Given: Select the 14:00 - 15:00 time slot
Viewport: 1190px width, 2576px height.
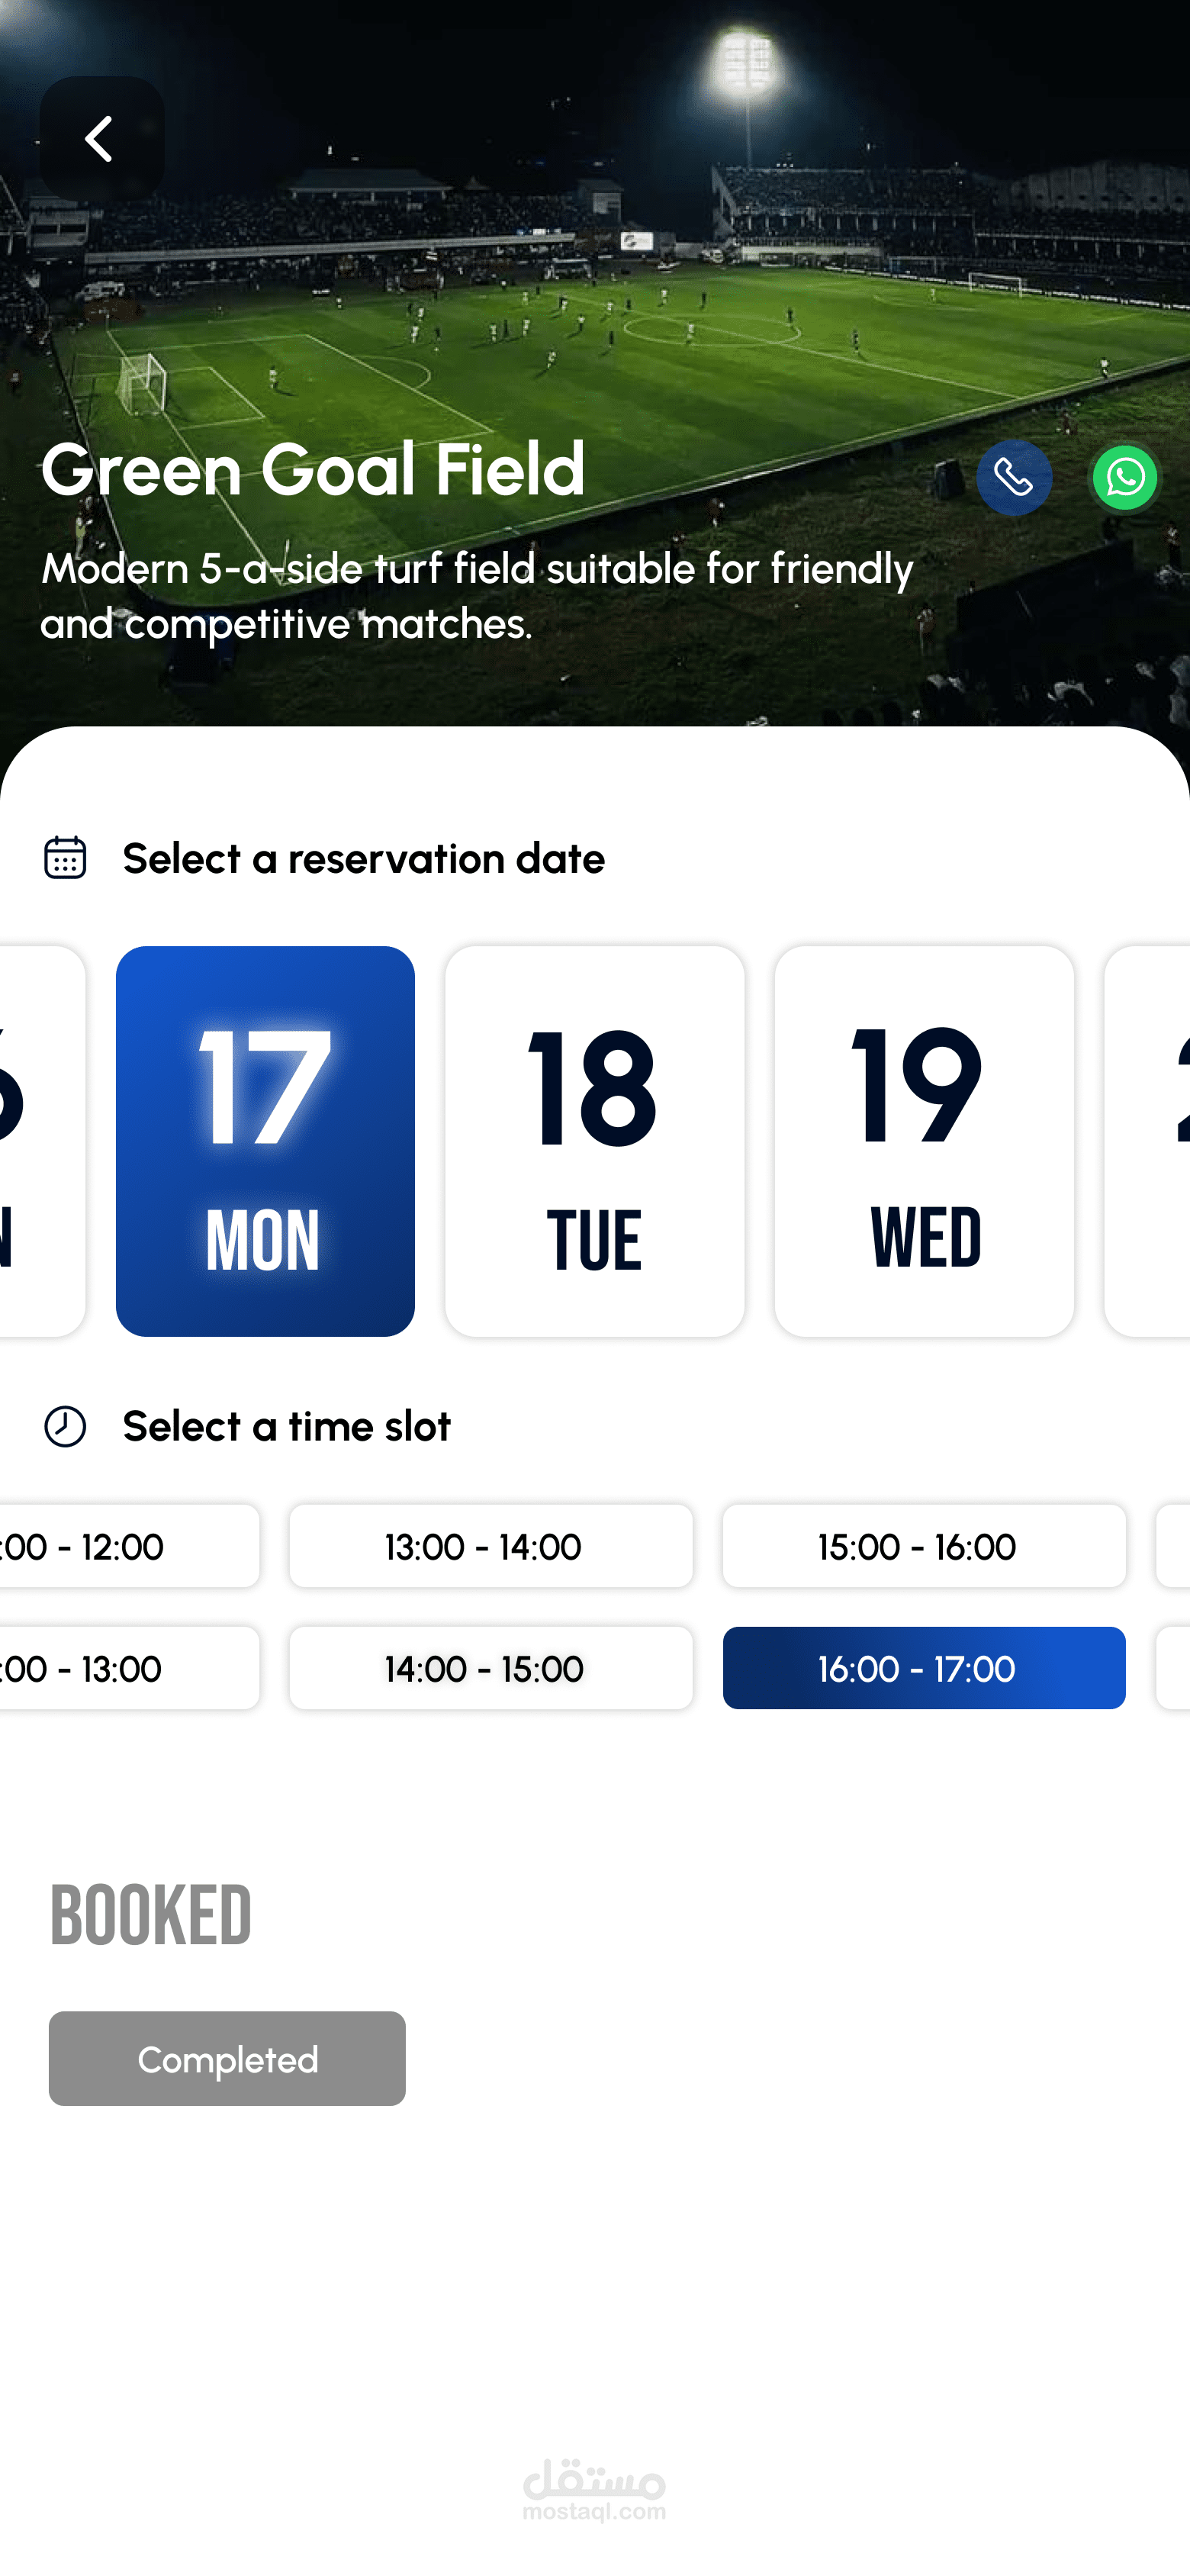Looking at the screenshot, I should click(490, 1668).
